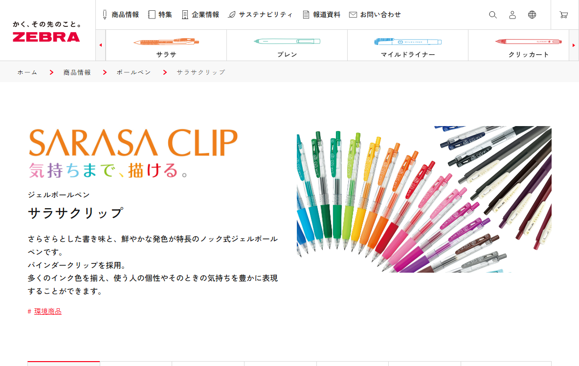
Task: Click the SARASA CLIP orange logo
Action: click(x=133, y=142)
